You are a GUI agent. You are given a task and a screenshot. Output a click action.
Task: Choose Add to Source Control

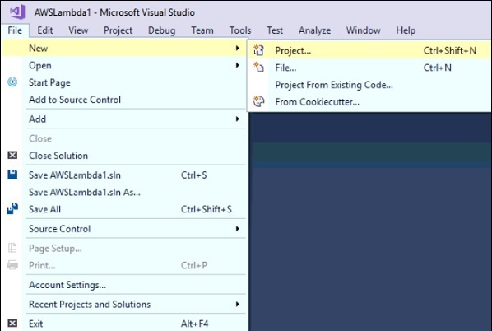coord(75,100)
